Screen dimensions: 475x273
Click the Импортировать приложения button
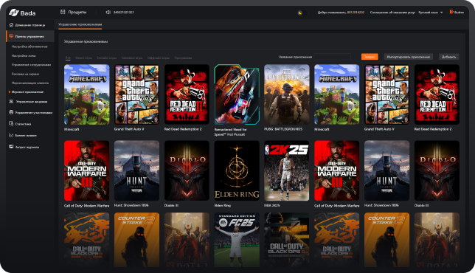408,57
